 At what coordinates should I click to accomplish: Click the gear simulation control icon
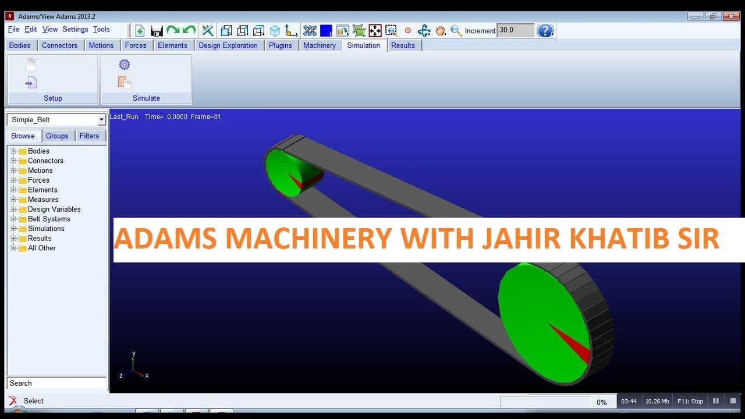(125, 65)
